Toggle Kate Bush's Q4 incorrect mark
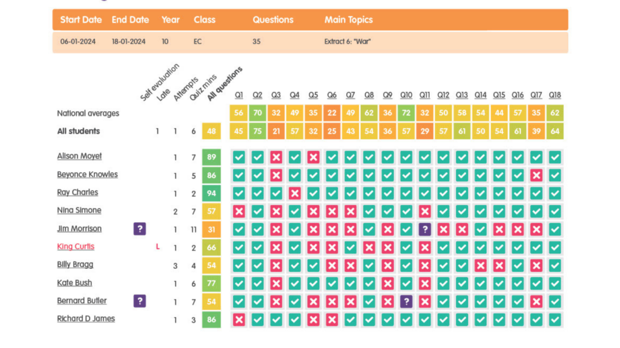This screenshot has height=348, width=620. click(x=294, y=283)
